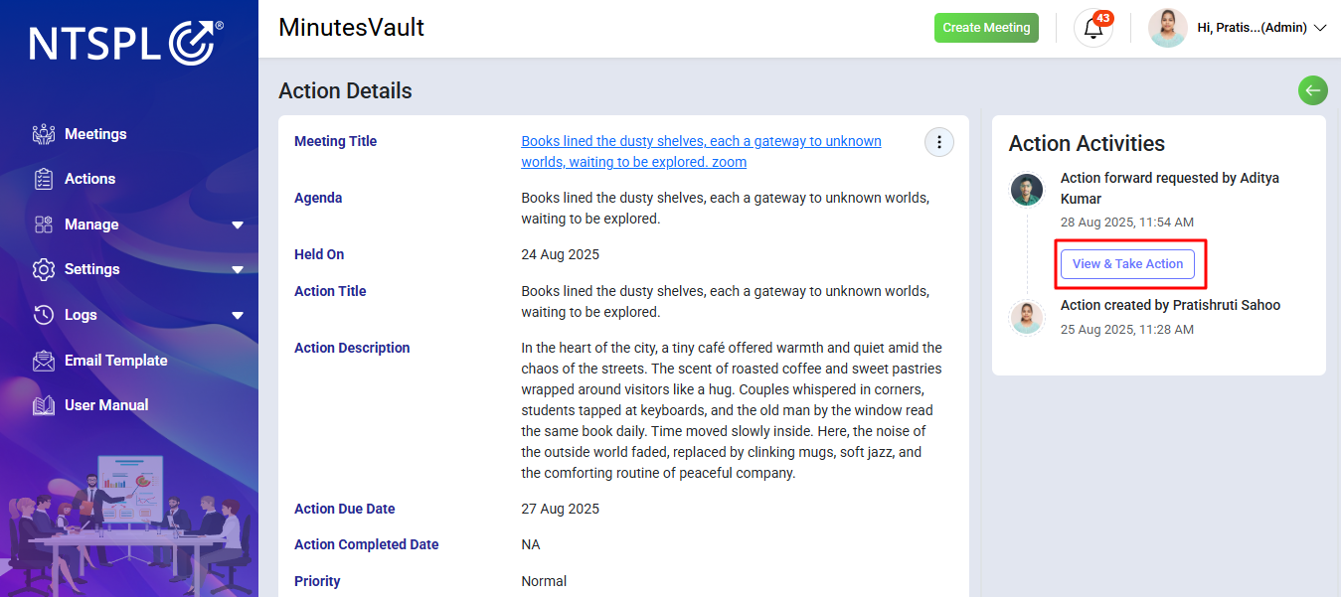
Task: Click View & Take Action button
Action: point(1127,264)
